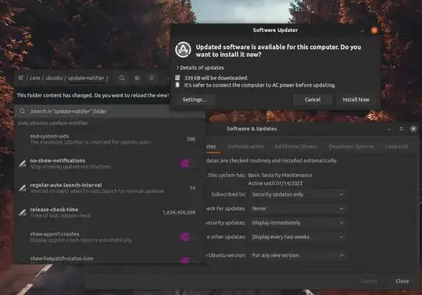Viewport: 422px width, 295px height.
Task: Toggle the show-apport-crashes switch
Action: tap(186, 236)
